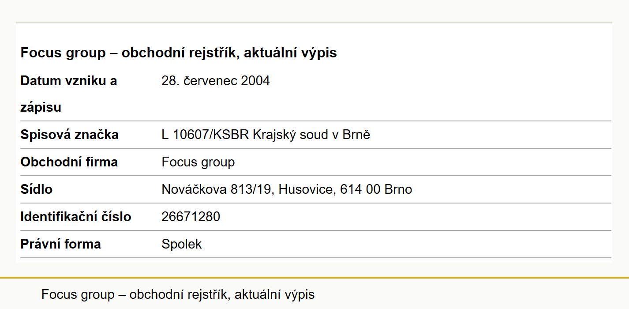Viewport: 629px width, 309px height.
Task: Click aktuální výpis in the bottom caption
Action: [x=275, y=294]
